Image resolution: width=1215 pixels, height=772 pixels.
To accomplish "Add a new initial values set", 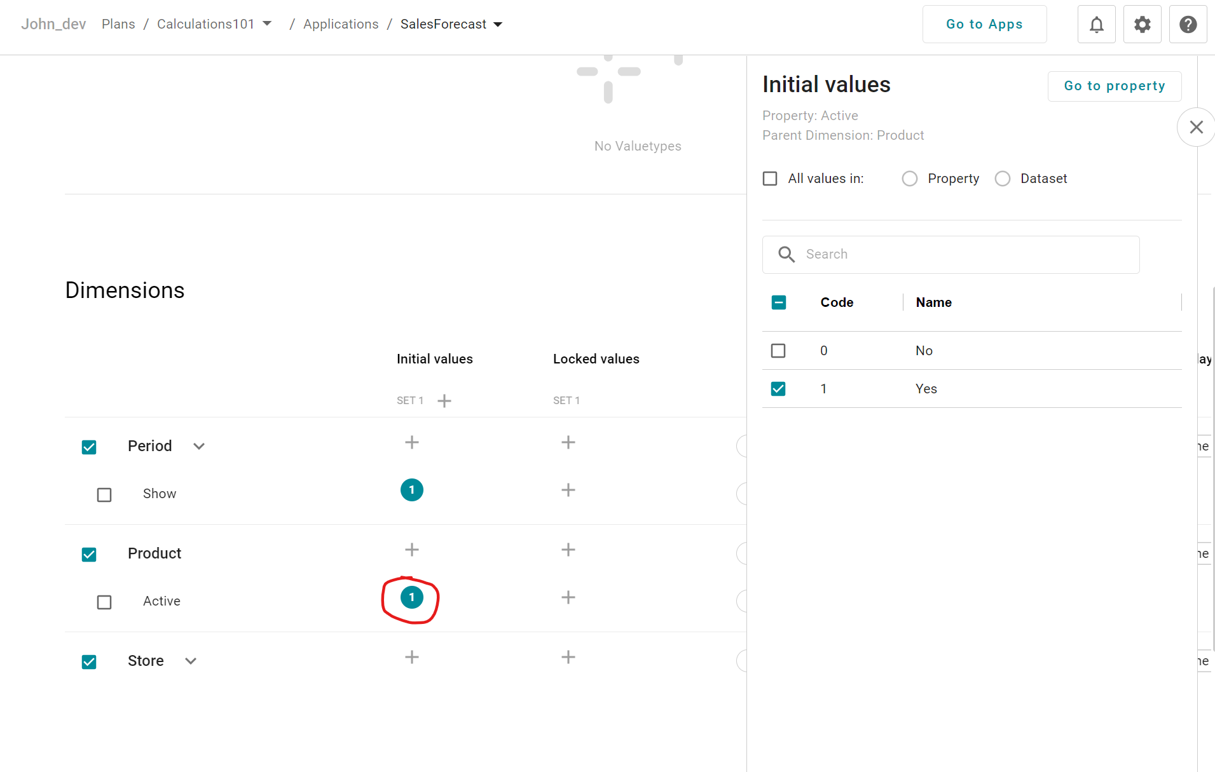I will 444,401.
